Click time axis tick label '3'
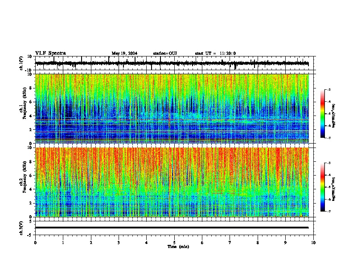The width and height of the screenshot is (353, 272). point(119,243)
